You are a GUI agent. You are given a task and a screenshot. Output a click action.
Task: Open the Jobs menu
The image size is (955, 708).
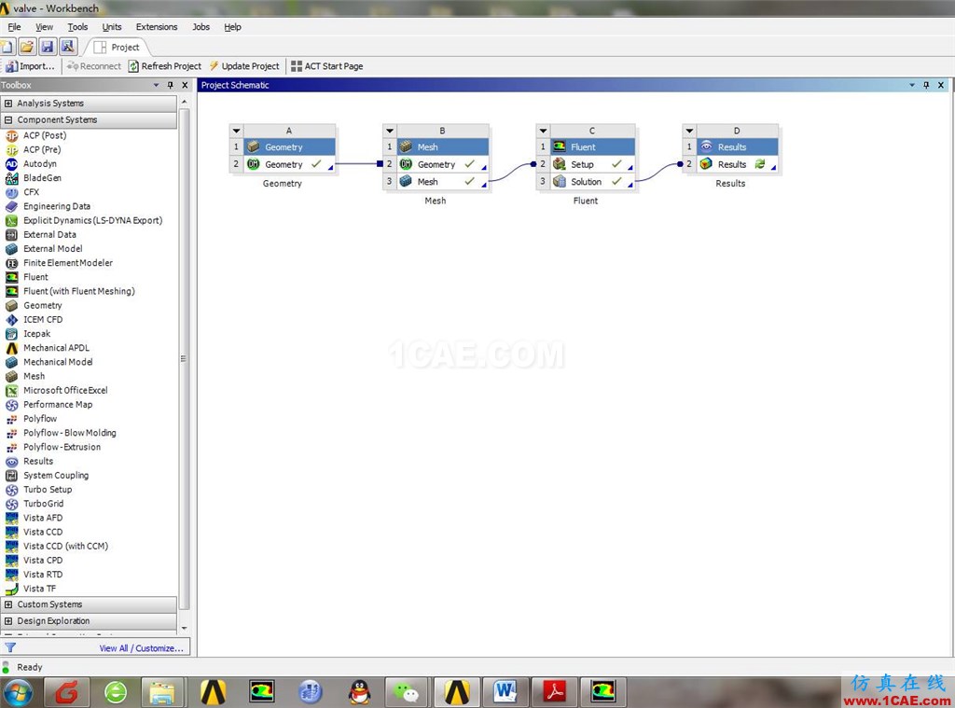[201, 27]
